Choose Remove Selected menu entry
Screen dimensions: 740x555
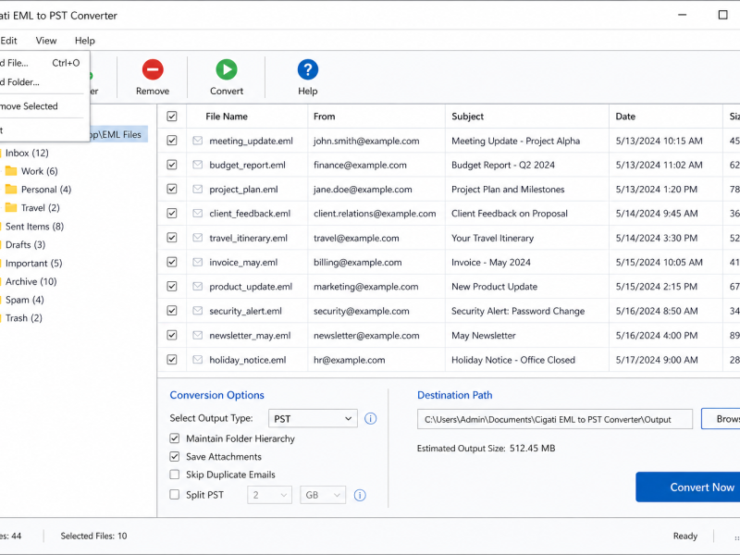pyautogui.click(x=43, y=106)
